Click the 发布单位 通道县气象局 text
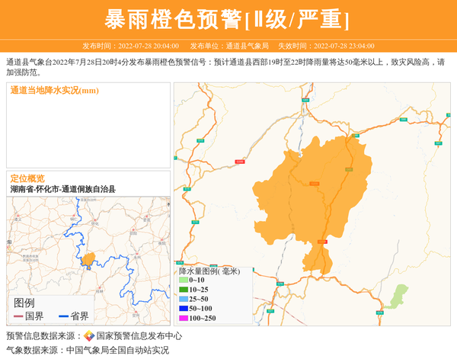This screenshot has height=359, width=457. (x=229, y=46)
